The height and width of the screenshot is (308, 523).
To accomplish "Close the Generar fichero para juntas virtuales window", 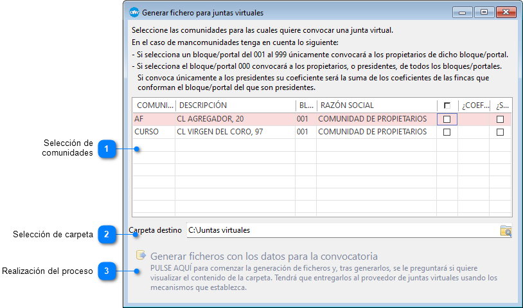I will tap(507, 12).
